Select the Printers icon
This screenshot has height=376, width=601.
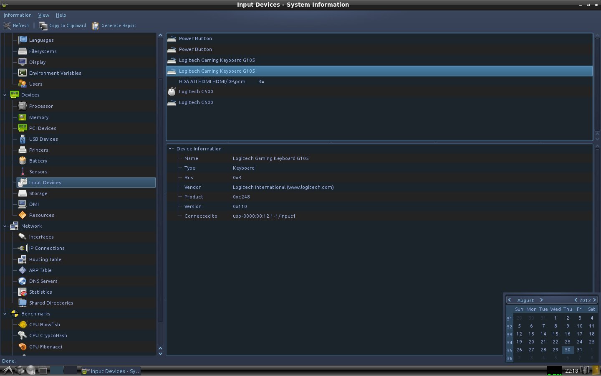coord(23,150)
